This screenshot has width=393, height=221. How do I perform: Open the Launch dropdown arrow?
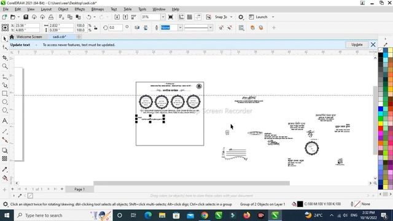pos(273,17)
